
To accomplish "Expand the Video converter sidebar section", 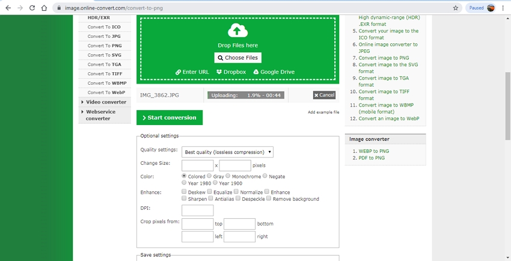I will coord(105,102).
